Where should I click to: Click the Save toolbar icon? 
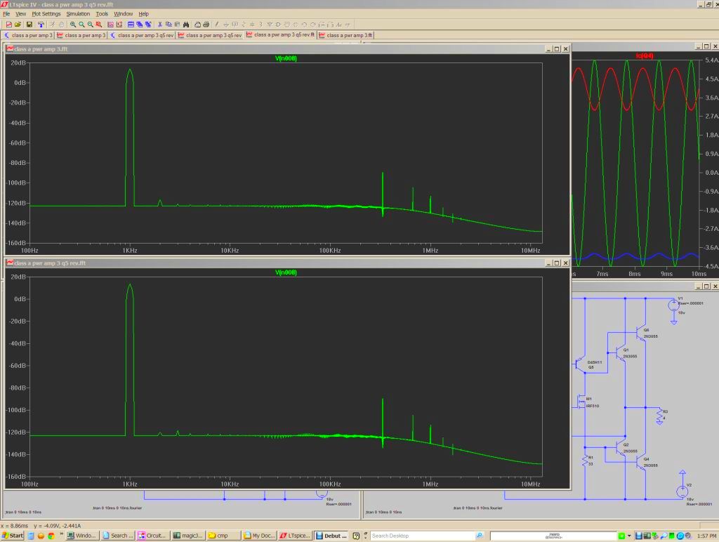[x=29, y=25]
